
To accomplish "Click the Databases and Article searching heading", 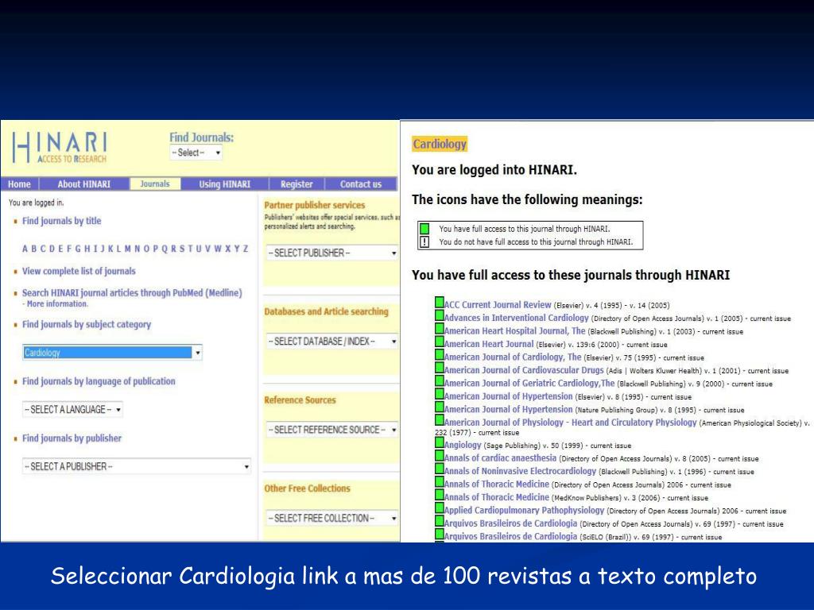I will (326, 311).
